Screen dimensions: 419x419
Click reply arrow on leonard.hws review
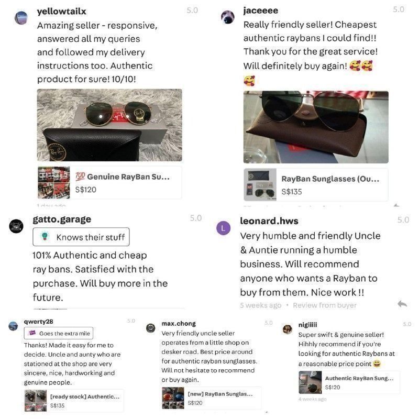tap(402, 304)
